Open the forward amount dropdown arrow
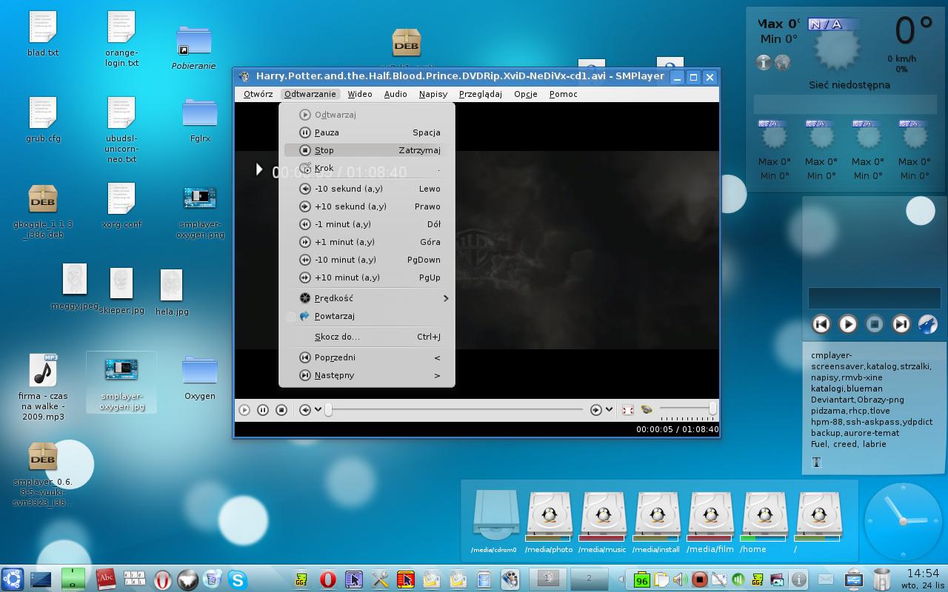The image size is (948, 592). pyautogui.click(x=610, y=410)
